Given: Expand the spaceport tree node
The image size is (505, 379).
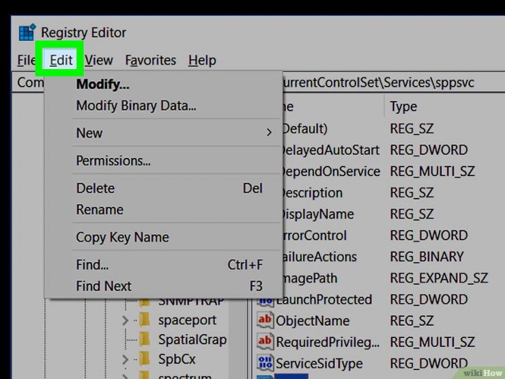Looking at the screenshot, I should 125,320.
